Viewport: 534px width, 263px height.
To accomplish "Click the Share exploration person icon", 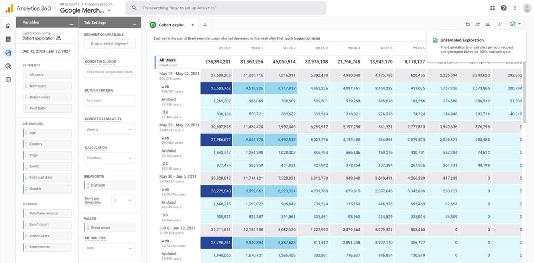I will (500, 24).
